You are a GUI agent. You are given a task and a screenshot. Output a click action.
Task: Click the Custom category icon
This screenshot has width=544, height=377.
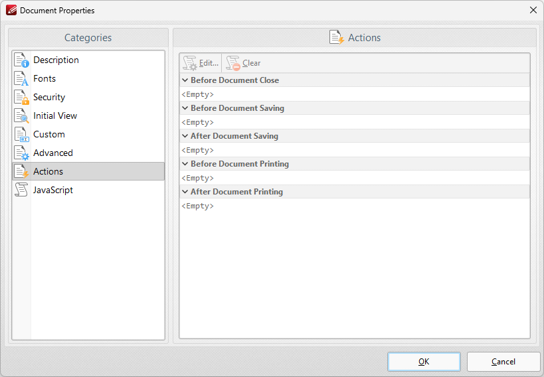pyautogui.click(x=21, y=134)
